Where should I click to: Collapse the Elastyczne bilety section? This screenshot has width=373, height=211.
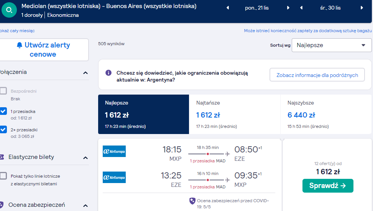click(x=85, y=158)
